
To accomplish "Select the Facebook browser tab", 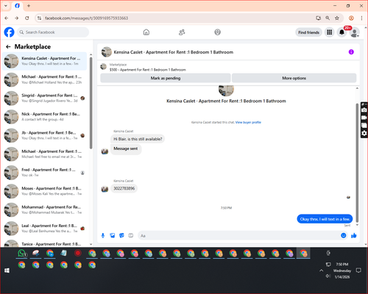I will click(17, 6).
